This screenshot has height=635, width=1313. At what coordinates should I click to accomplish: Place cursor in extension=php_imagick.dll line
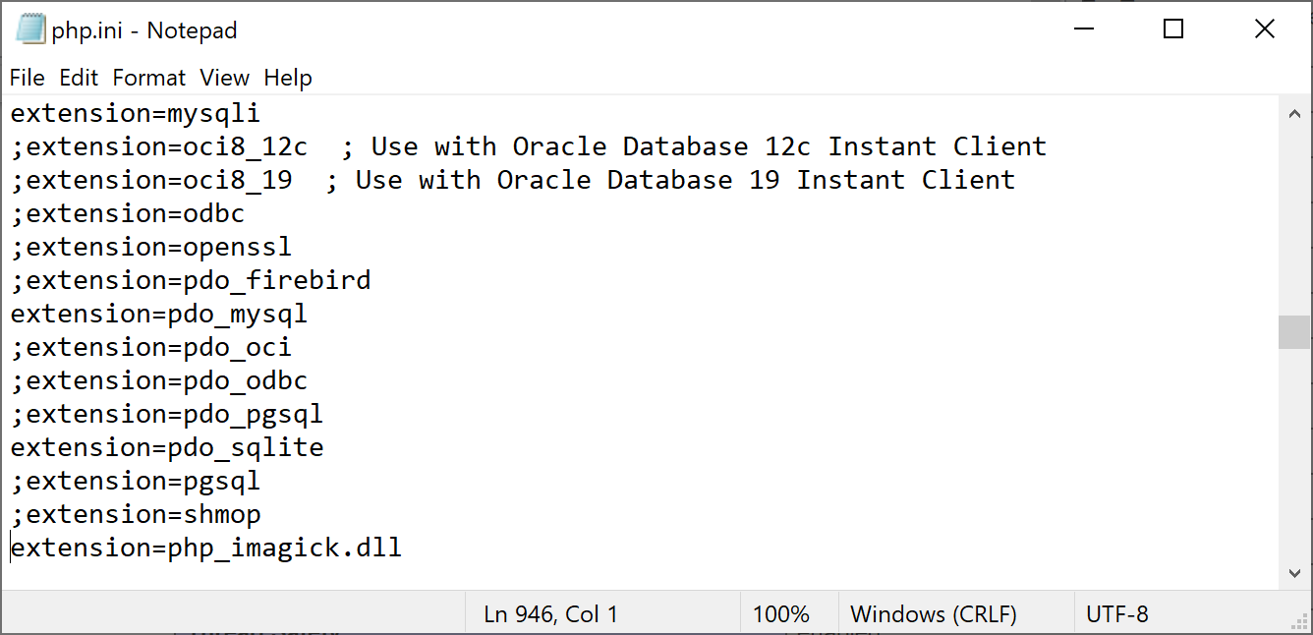click(206, 548)
